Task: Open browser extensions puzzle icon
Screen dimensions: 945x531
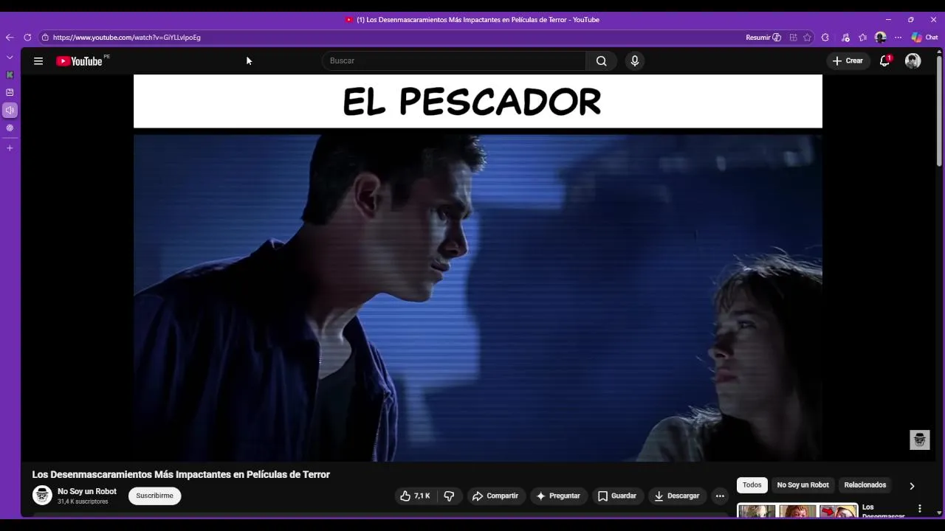Action: pos(825,38)
